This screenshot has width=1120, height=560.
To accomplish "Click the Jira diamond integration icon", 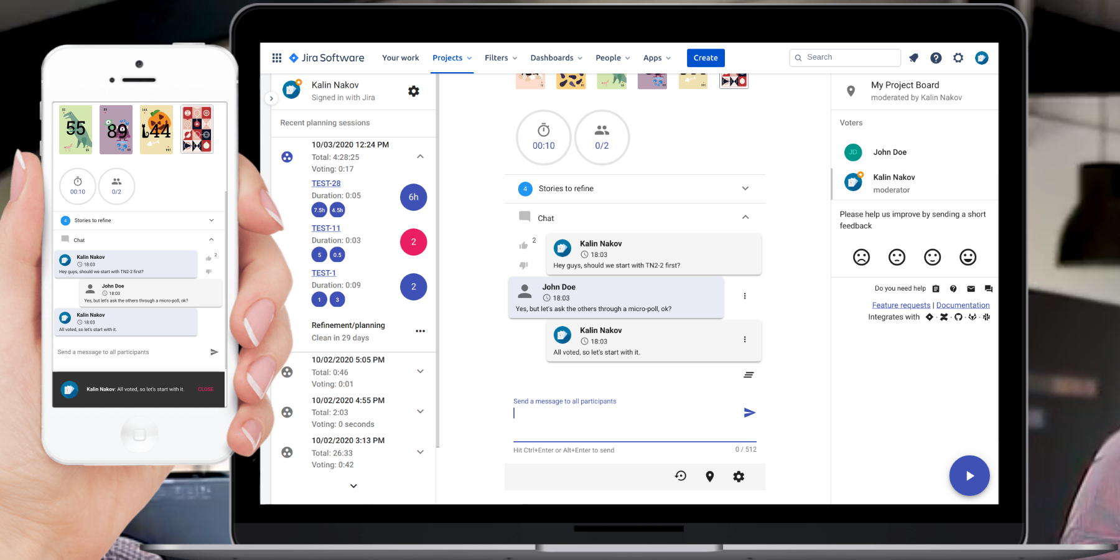I will click(930, 317).
